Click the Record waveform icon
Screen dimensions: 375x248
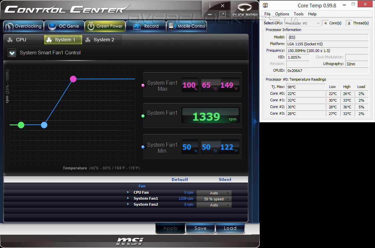pos(137,26)
